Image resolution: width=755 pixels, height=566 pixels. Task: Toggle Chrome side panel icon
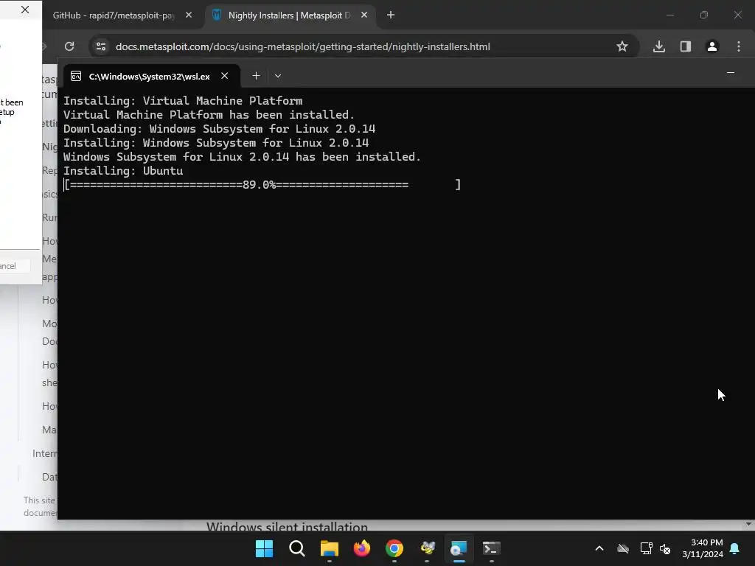[685, 46]
